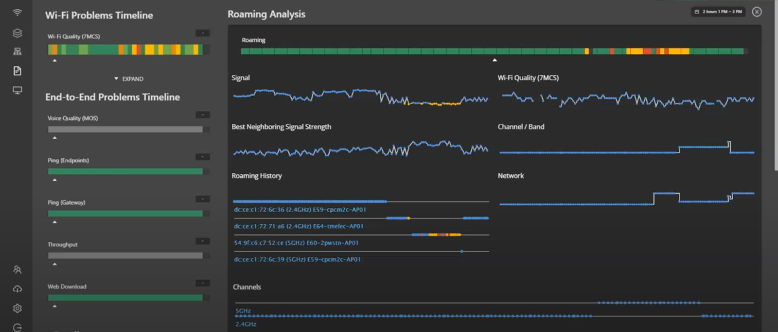
Task: Select the E60-2pwstn-AP01 5GHz access point entry
Action: point(296,243)
